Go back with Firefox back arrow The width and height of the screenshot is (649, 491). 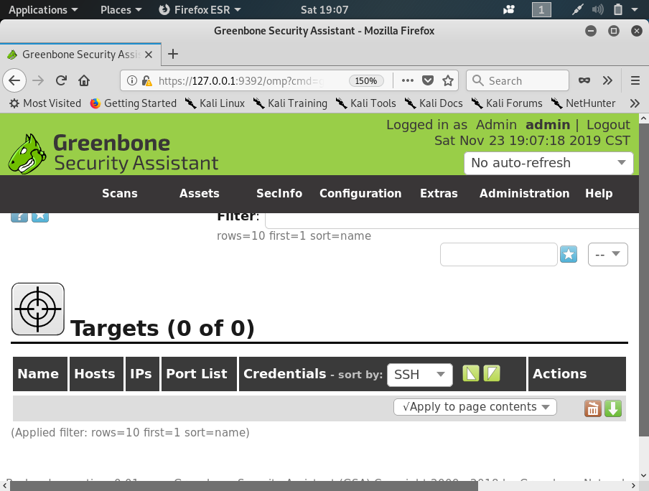tap(14, 80)
